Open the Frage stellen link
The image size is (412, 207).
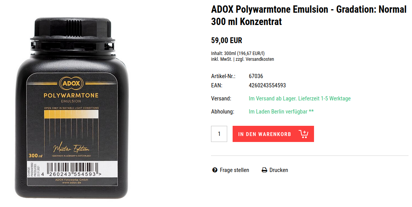[x=231, y=170]
